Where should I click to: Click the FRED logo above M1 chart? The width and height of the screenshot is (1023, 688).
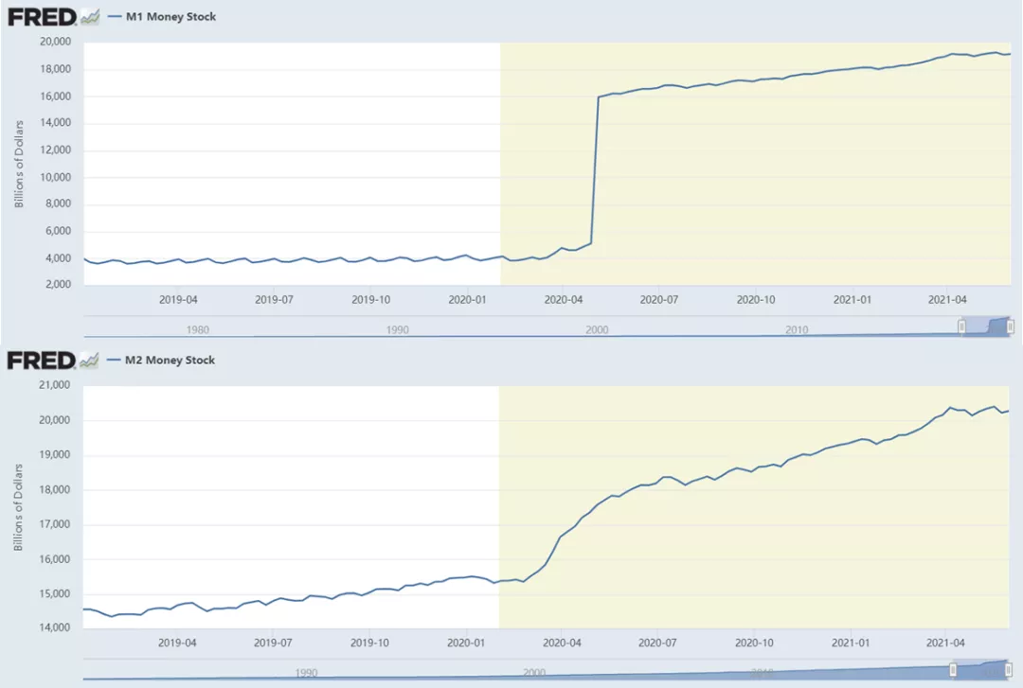42,17
